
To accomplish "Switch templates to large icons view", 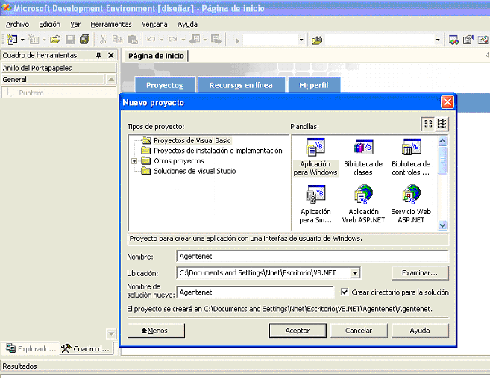I will click(x=428, y=124).
